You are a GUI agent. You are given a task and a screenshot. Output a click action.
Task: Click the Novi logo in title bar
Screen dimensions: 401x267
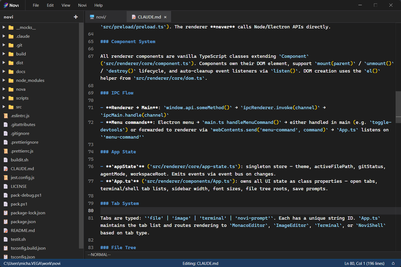[x=6, y=5]
